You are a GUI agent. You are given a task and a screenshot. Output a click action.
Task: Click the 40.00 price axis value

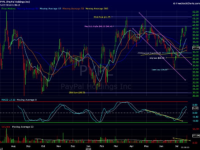click(x=195, y=29)
